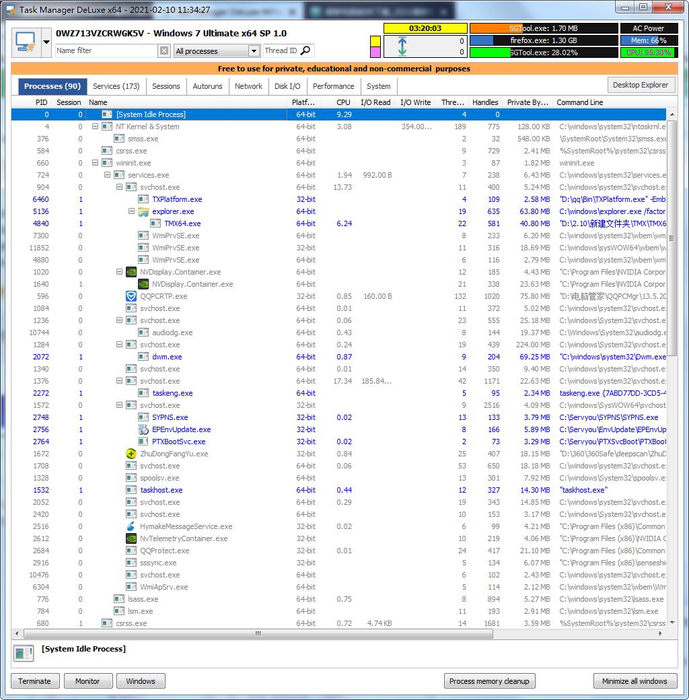Image resolution: width=689 pixels, height=700 pixels.
Task: Collapse the explorer.exe tree node
Action: coord(131,211)
